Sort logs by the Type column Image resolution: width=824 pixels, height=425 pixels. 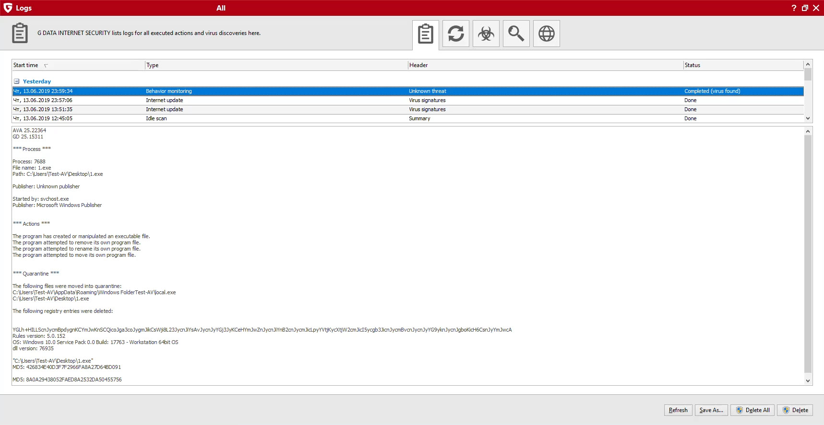click(x=276, y=65)
